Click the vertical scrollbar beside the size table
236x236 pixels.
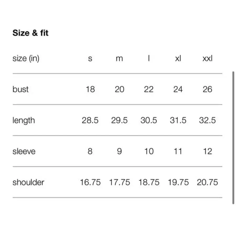click(x=233, y=137)
